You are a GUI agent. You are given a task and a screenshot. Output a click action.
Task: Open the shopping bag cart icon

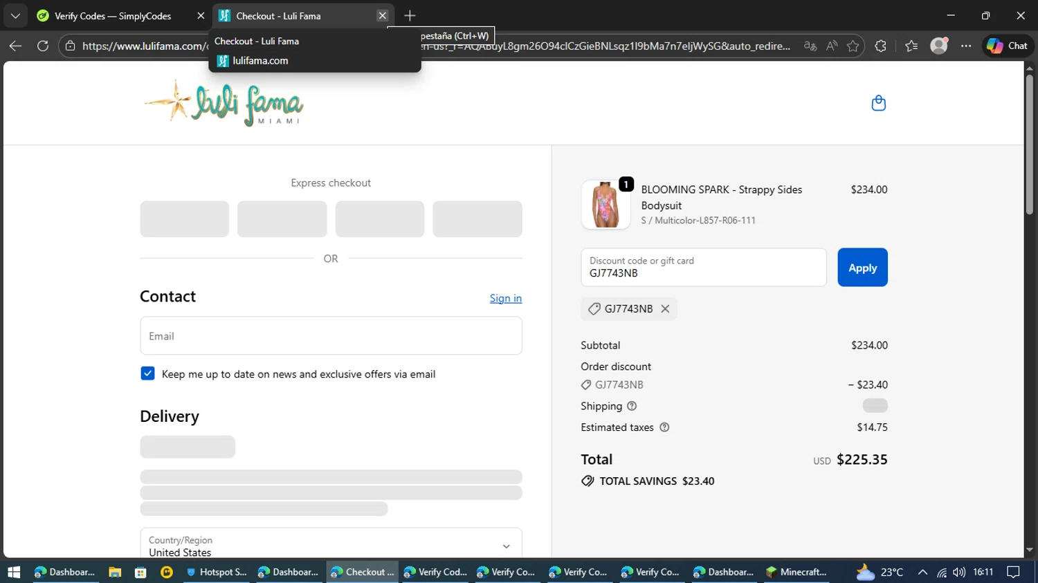878,103
